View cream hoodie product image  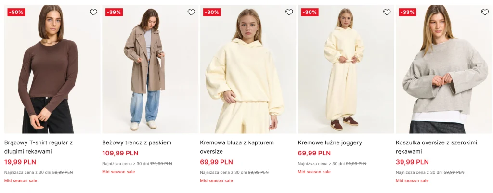coord(248,72)
